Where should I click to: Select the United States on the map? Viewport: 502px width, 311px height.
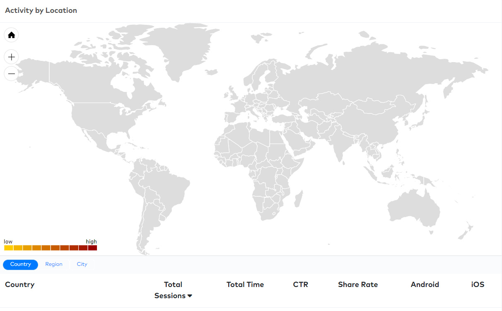click(104, 116)
